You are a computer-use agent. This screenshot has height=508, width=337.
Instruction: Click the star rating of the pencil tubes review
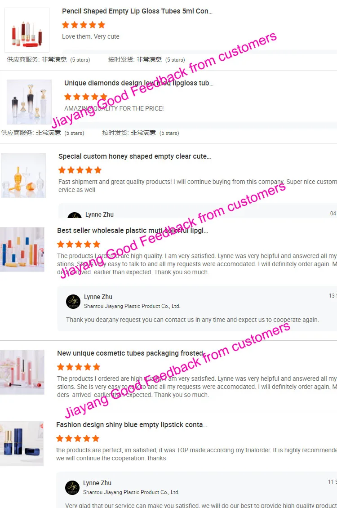[84, 25]
